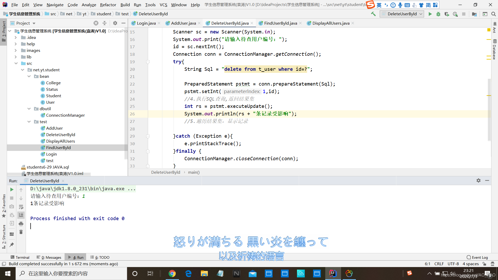
Task: Collapse the bean package
Action: tap(29, 76)
